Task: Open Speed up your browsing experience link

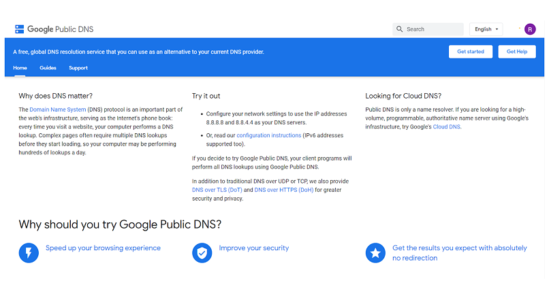Action: pos(103,248)
